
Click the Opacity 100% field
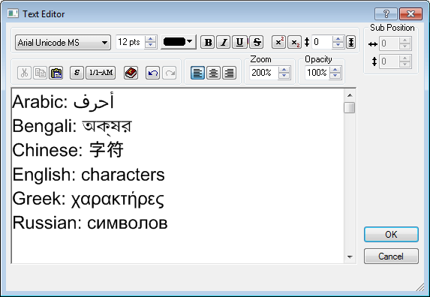317,73
